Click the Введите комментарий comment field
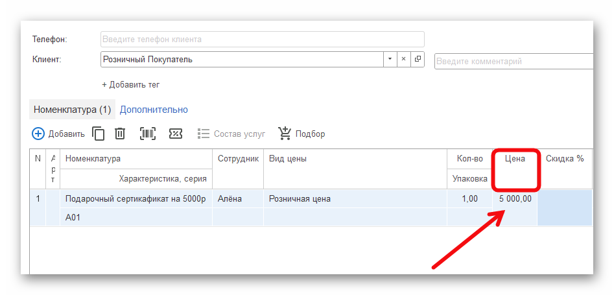This screenshot has width=614, height=295. pos(512,62)
